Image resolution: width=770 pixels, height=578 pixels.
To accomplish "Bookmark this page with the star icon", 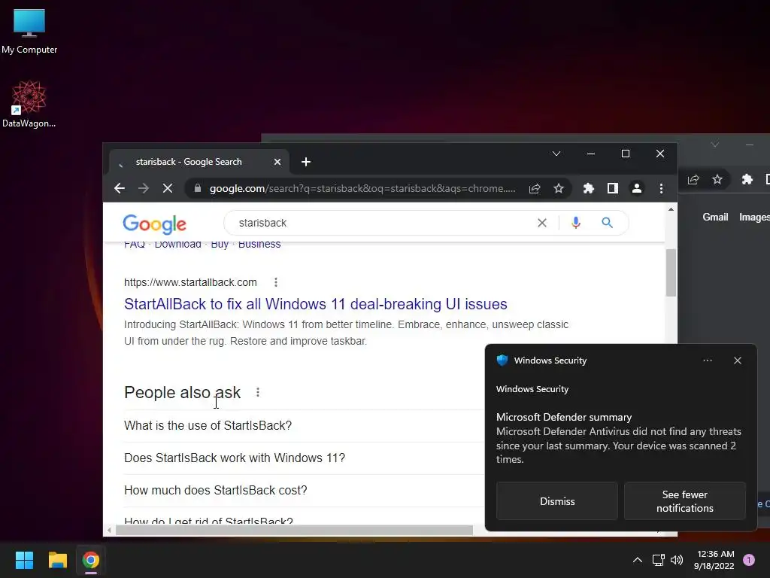I will [559, 188].
